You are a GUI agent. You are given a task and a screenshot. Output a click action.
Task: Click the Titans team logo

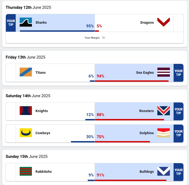[x=26, y=72]
